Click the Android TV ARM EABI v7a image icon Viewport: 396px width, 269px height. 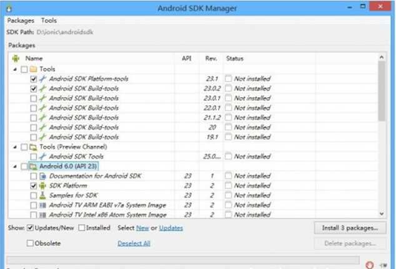pos(43,205)
